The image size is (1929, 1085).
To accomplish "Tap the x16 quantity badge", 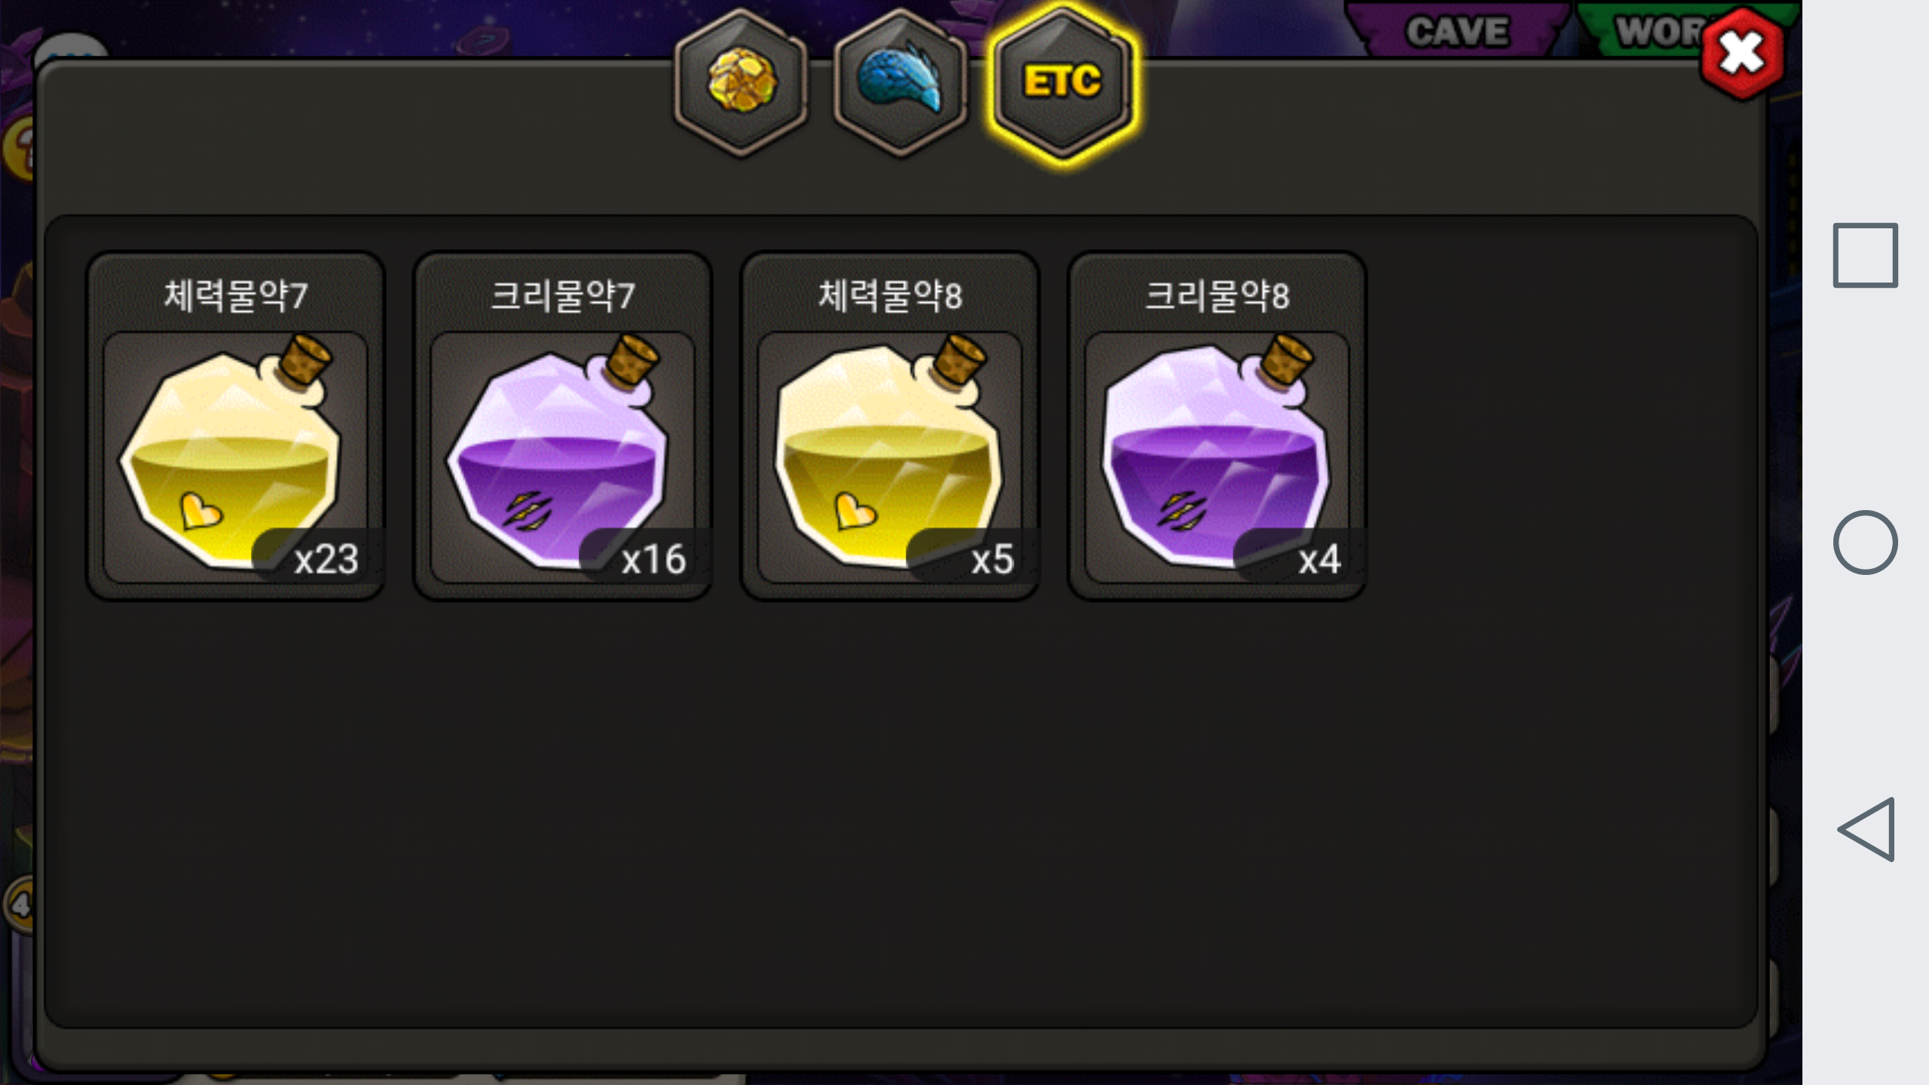I will point(647,558).
